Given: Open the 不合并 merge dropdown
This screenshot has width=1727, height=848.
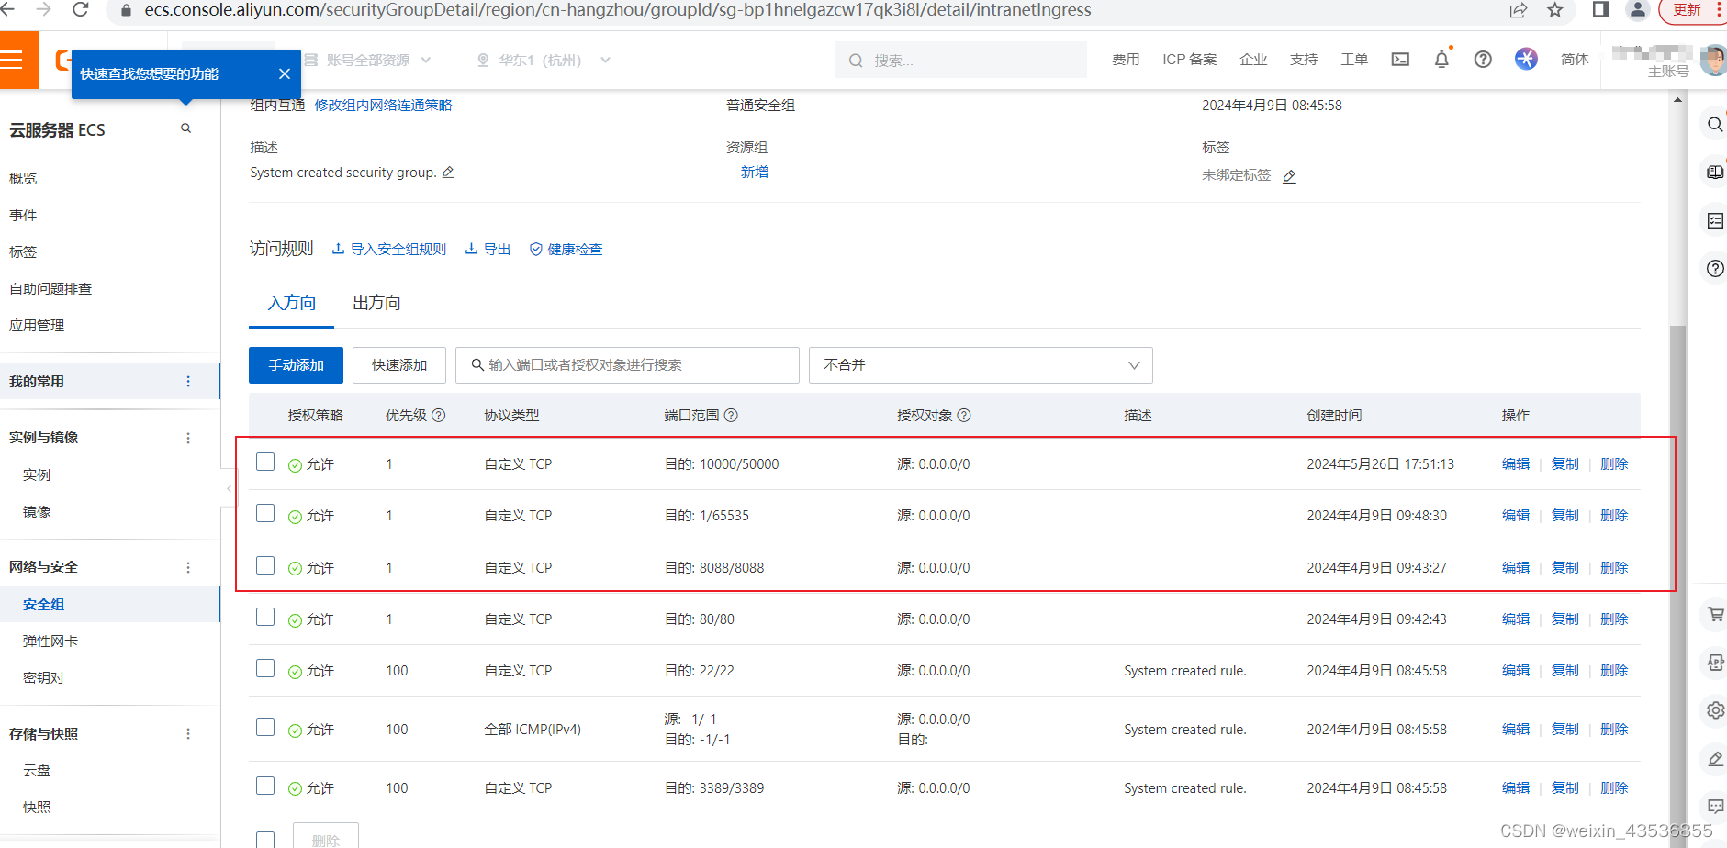Looking at the screenshot, I should pyautogui.click(x=981, y=365).
